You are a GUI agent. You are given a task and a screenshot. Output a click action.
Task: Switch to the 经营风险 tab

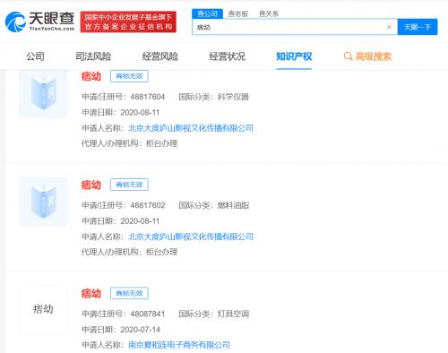coord(160,56)
